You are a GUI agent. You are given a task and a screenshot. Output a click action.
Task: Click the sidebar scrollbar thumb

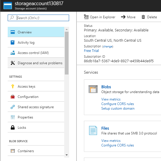click(67, 53)
